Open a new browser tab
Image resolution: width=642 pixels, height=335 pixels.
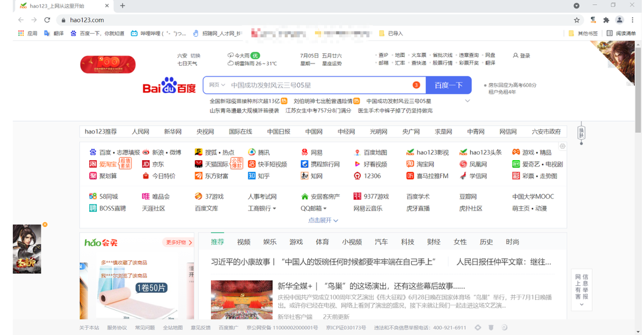click(122, 6)
